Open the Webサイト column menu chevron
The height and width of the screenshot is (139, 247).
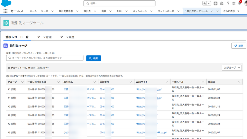(167, 82)
